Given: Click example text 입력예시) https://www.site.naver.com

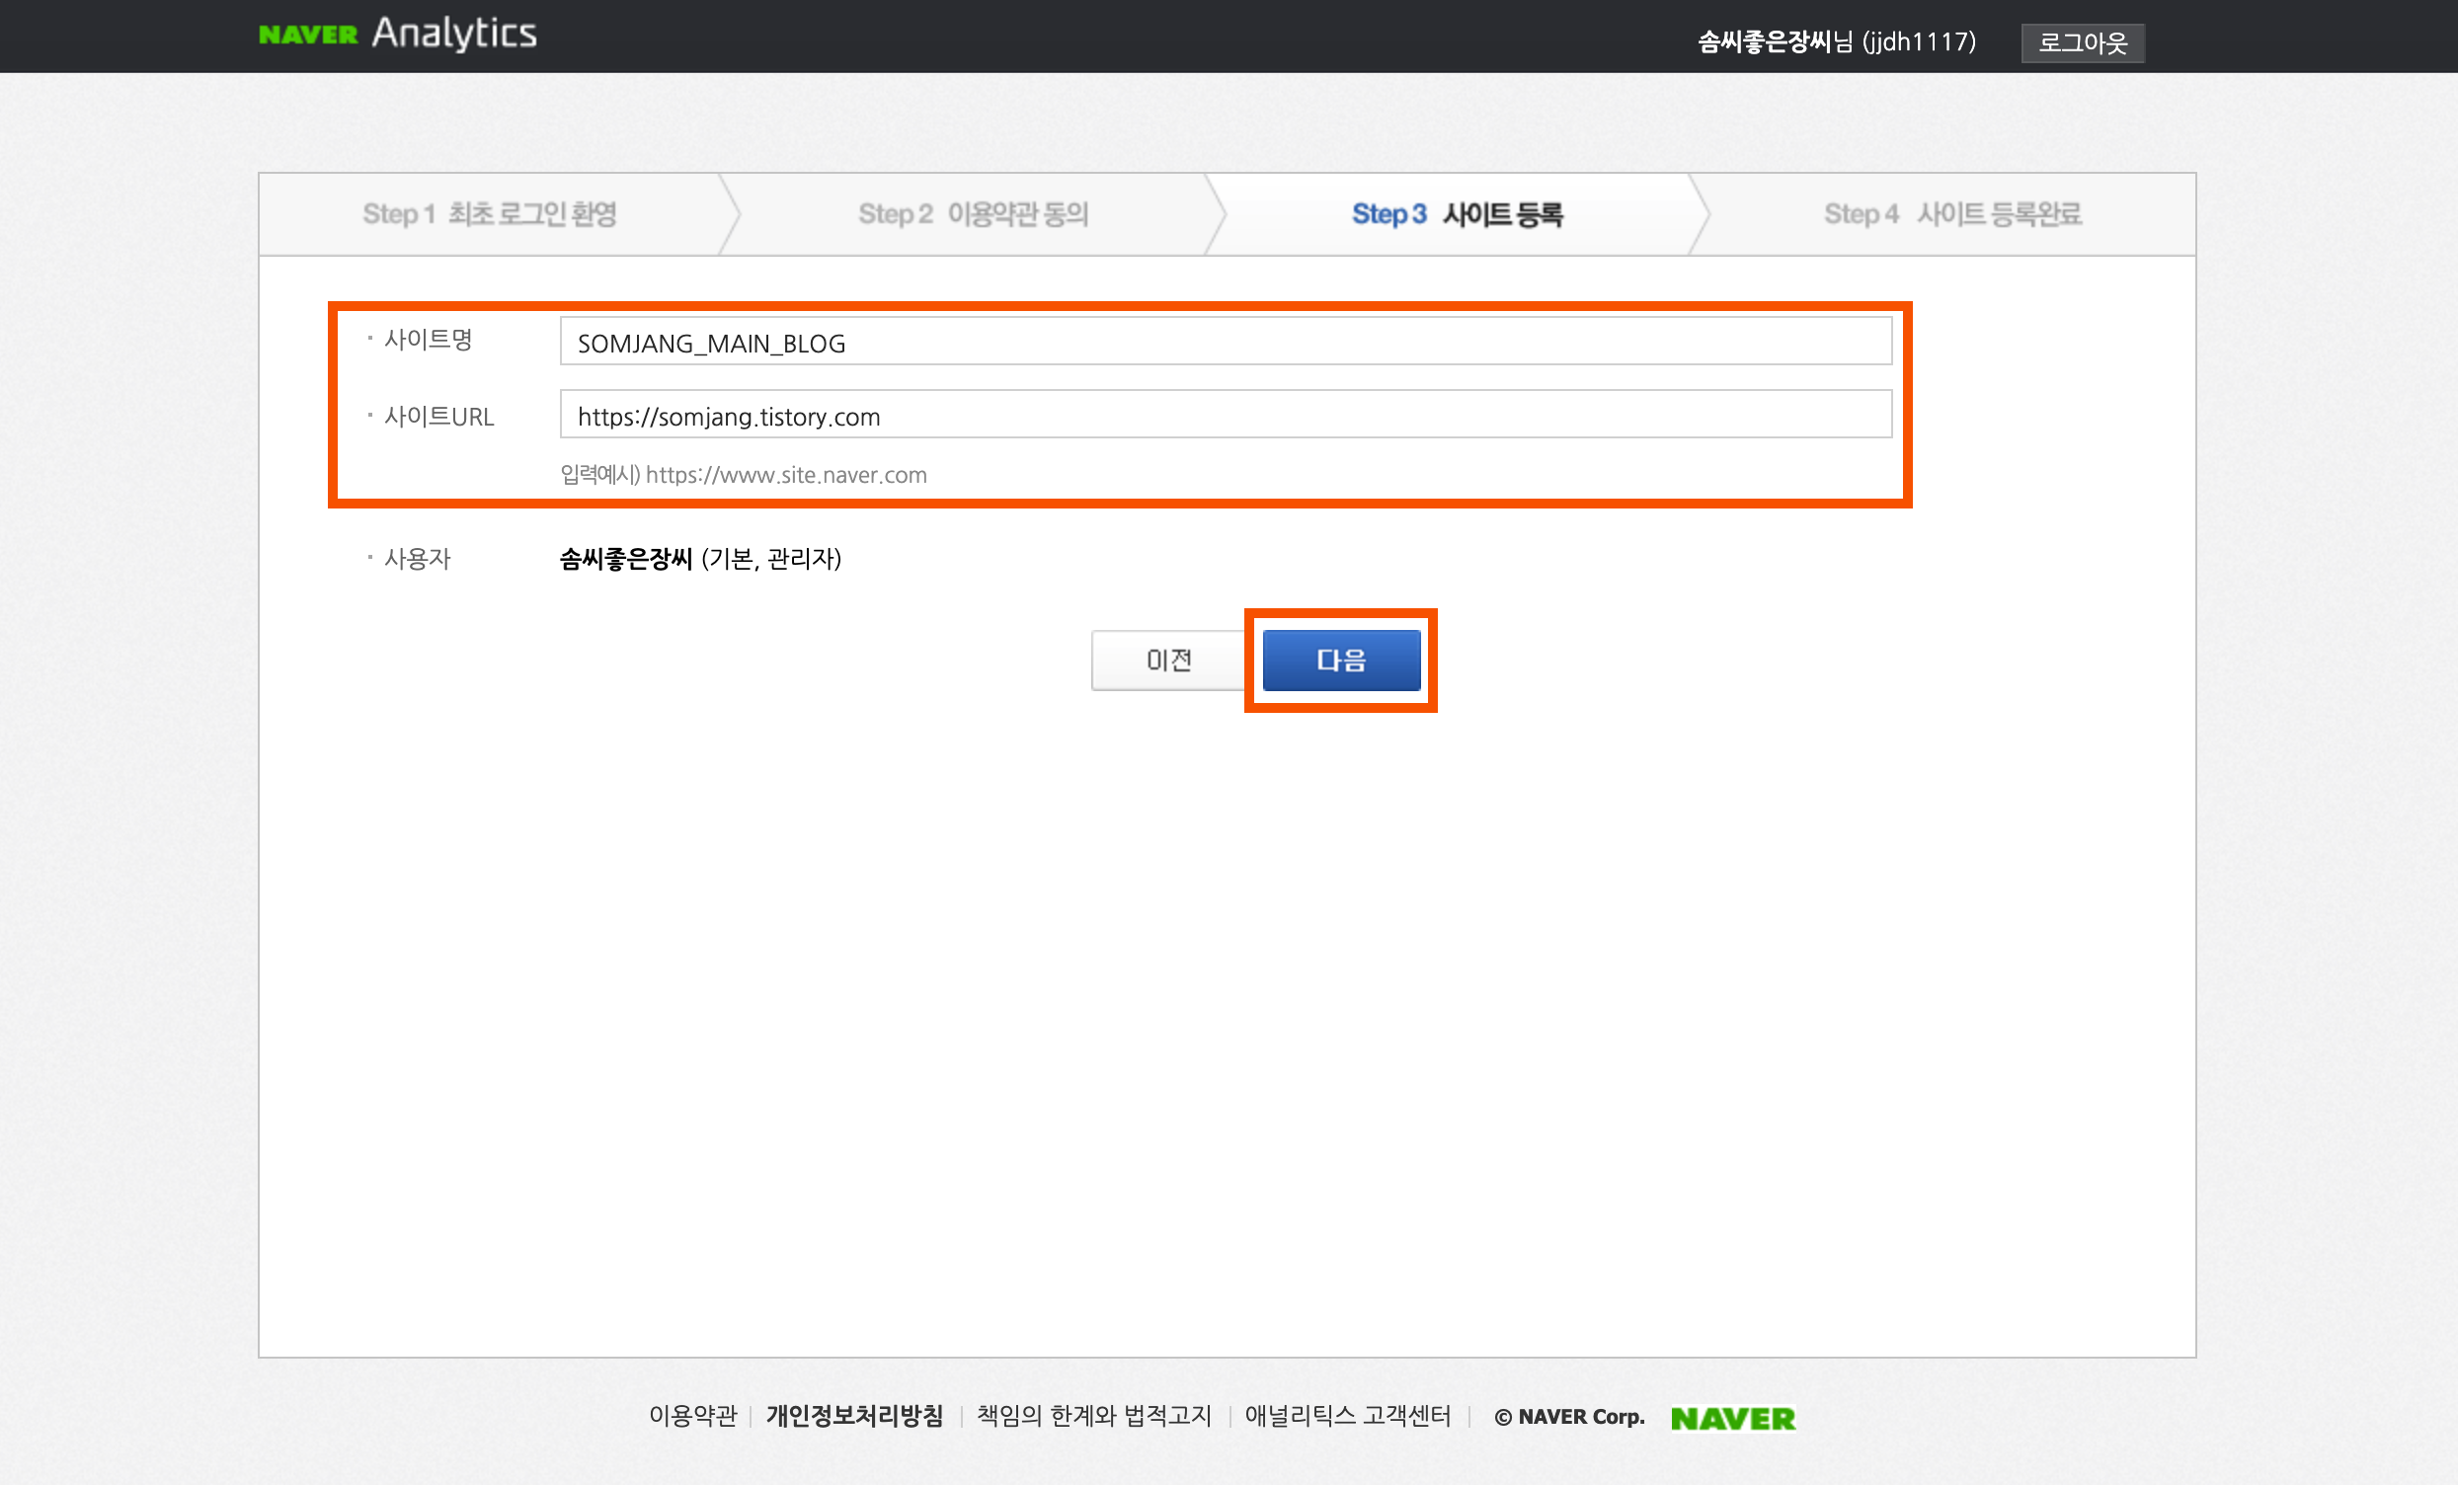Looking at the screenshot, I should (744, 475).
